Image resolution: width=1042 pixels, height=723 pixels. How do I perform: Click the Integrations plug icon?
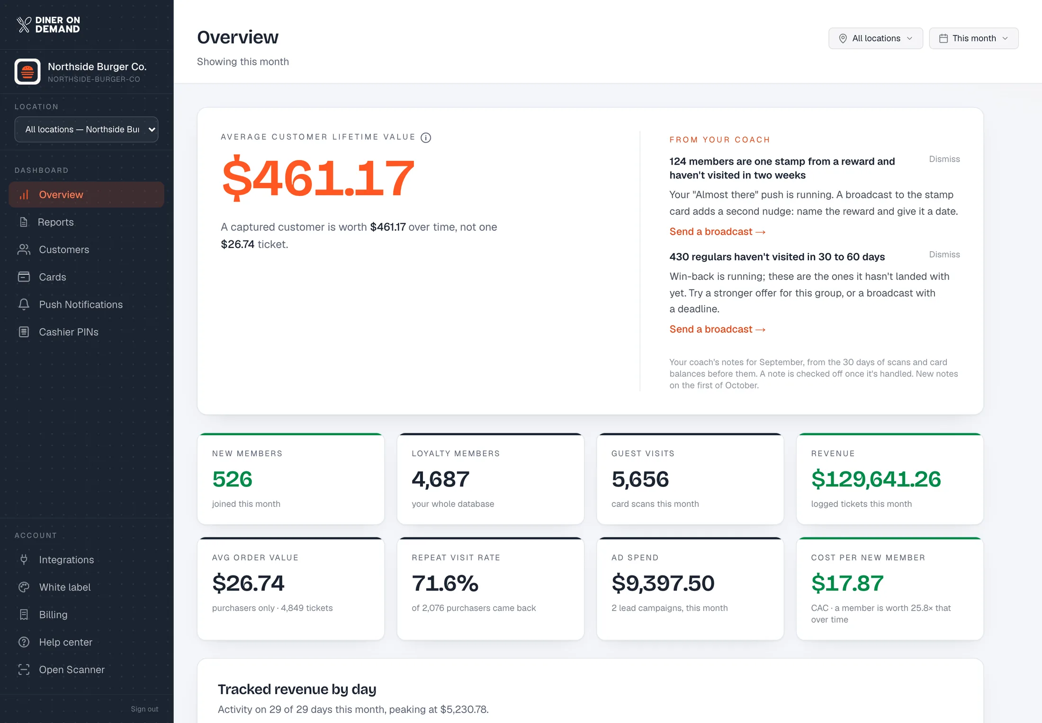point(24,560)
